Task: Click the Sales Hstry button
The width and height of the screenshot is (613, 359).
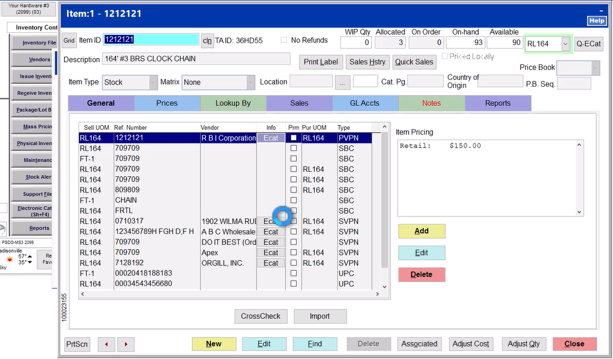Action: coord(367,62)
